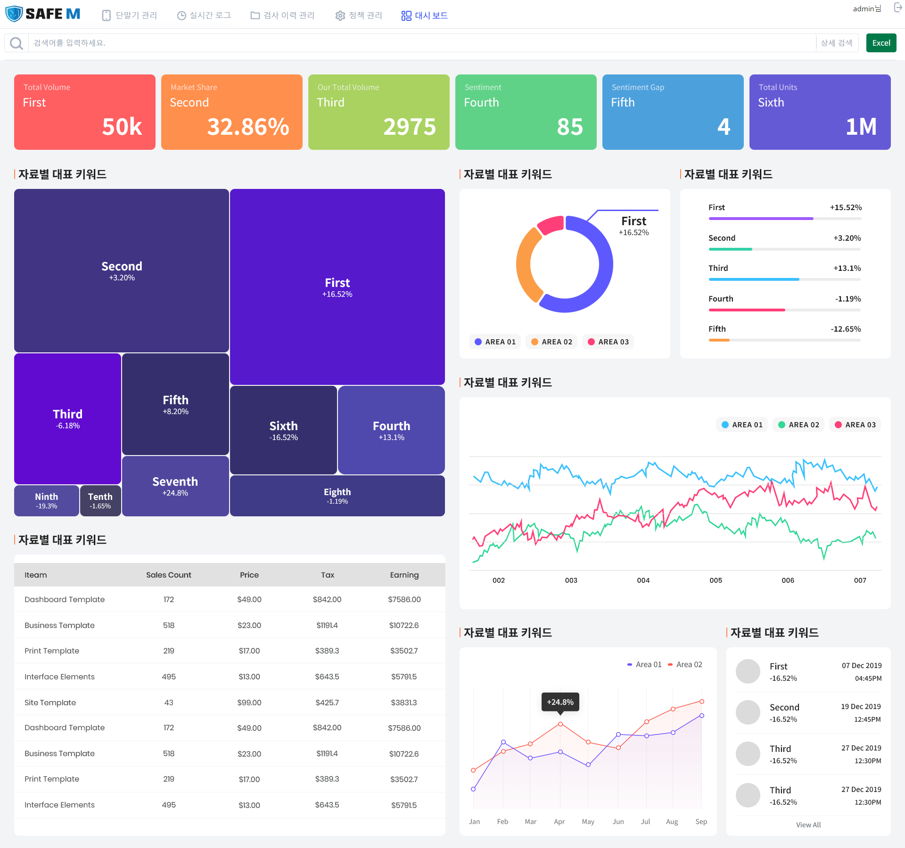Open 정책 관리 menu tab

(x=365, y=16)
